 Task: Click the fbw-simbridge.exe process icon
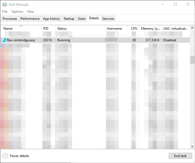[x=4, y=40]
